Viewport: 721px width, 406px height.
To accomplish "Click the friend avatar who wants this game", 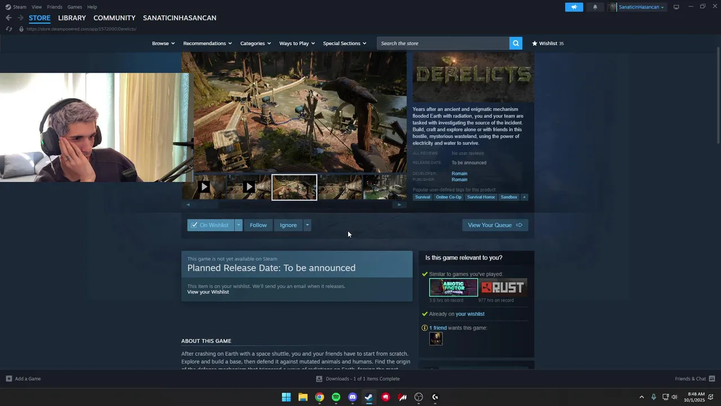I will [x=436, y=338].
